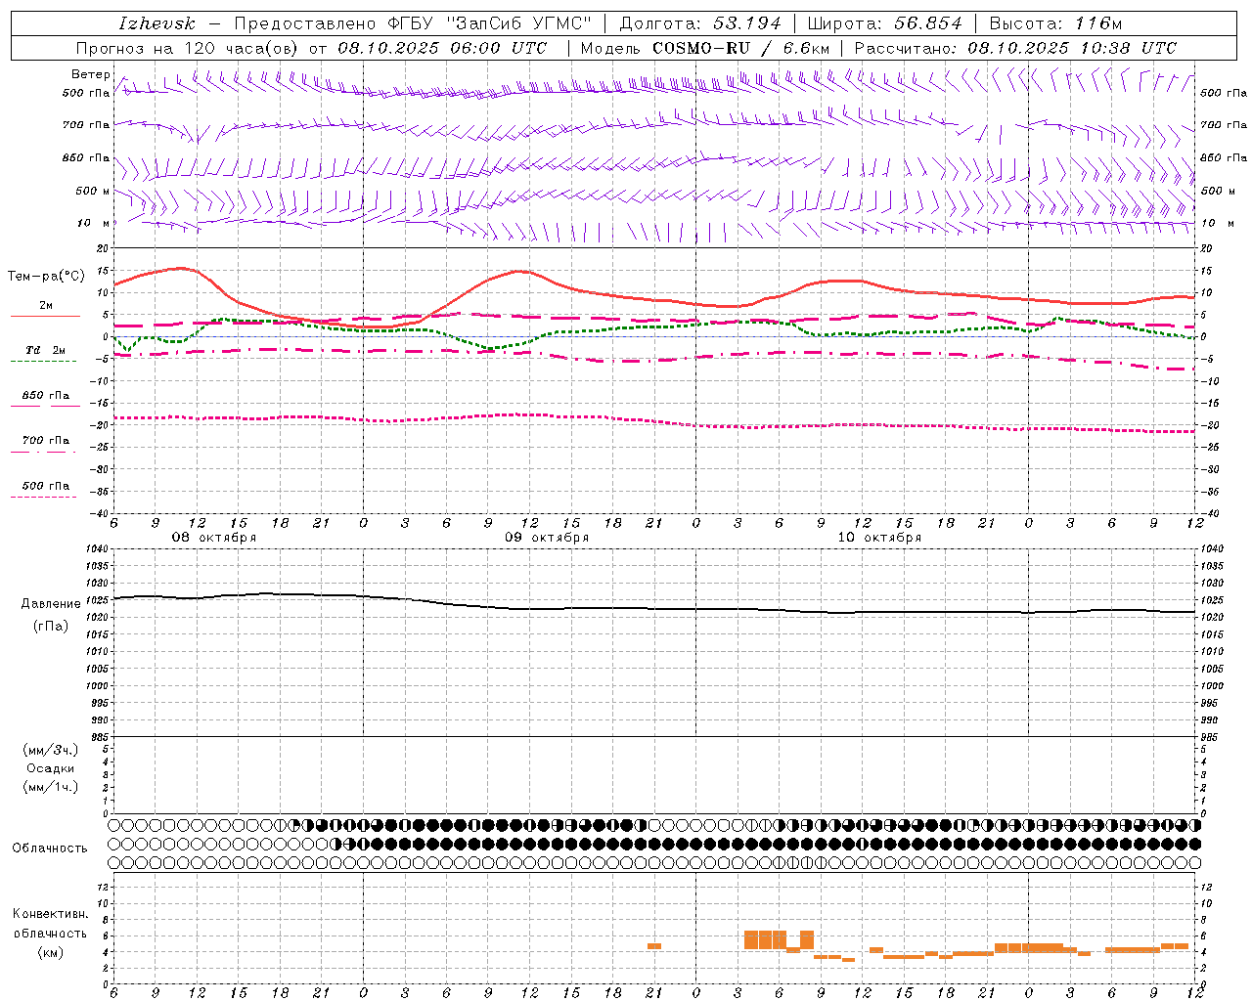The image size is (1252, 1001).
Task: Click the 10 октября date marker
Action: [879, 538]
